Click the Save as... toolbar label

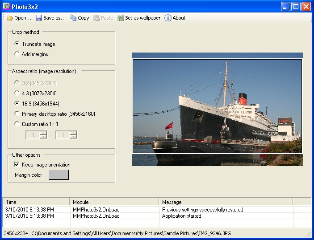pyautogui.click(x=54, y=18)
